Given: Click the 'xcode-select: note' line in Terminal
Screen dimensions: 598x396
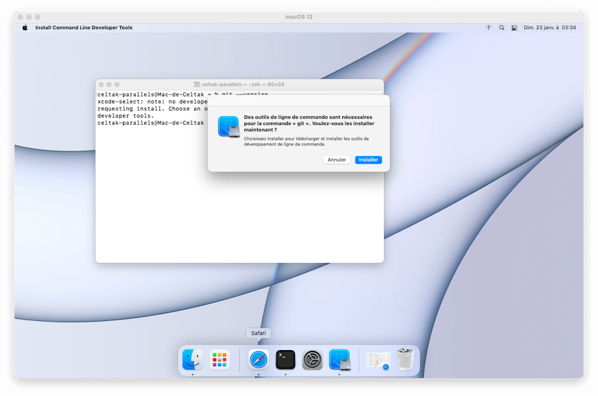Looking at the screenshot, I should [x=152, y=102].
